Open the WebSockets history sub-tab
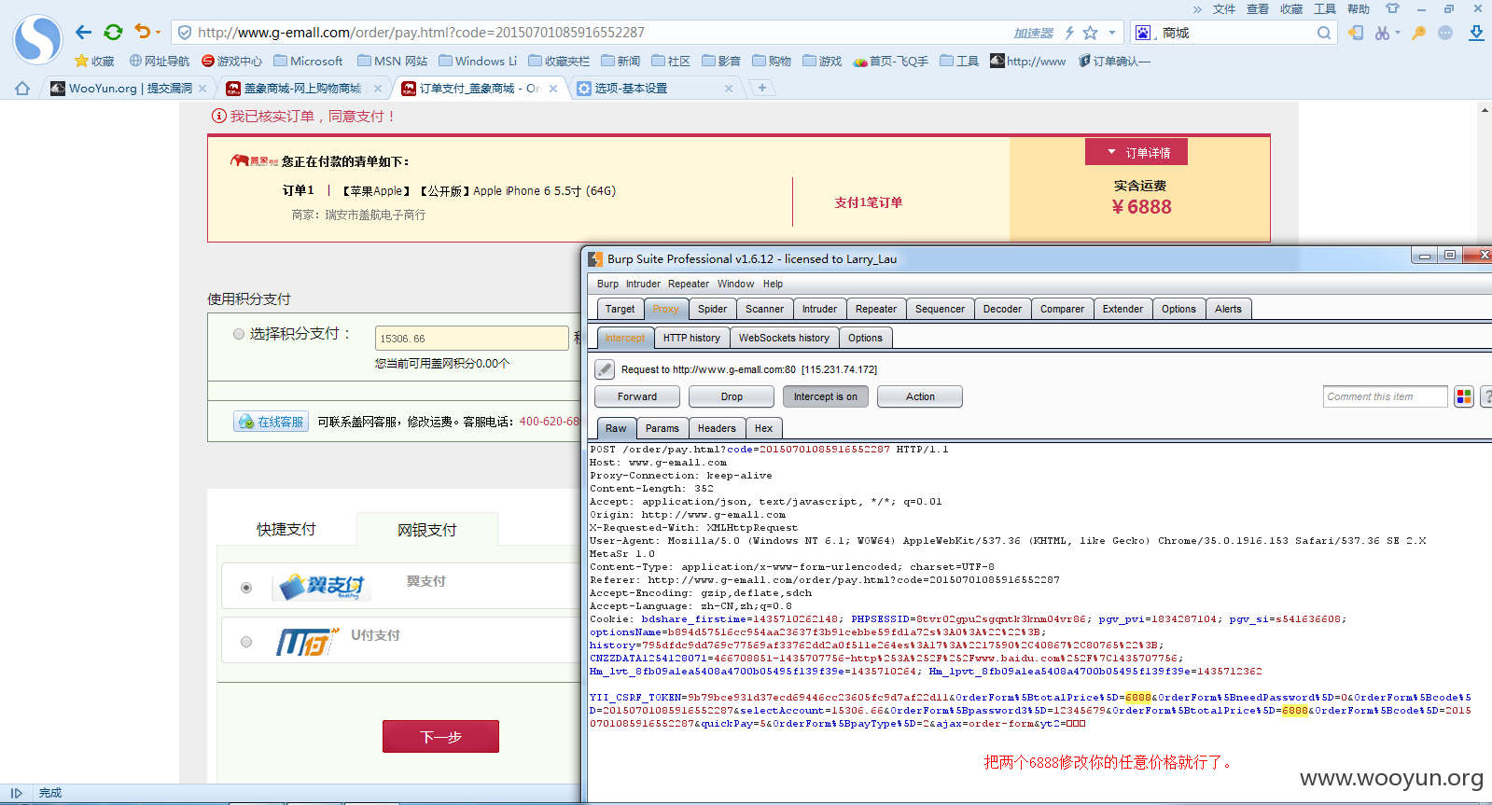Image resolution: width=1492 pixels, height=805 pixels. point(784,338)
